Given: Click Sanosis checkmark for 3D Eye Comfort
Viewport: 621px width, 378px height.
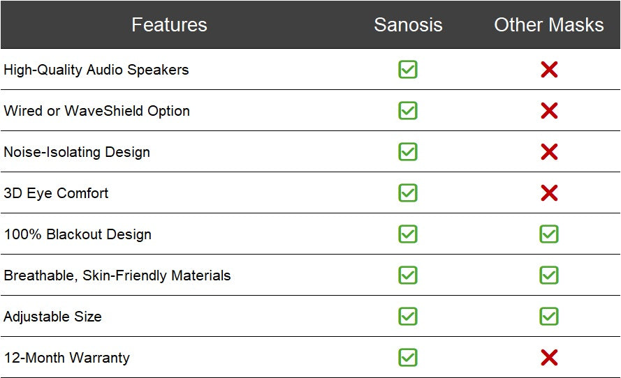Looking at the screenshot, I should pos(408,192).
